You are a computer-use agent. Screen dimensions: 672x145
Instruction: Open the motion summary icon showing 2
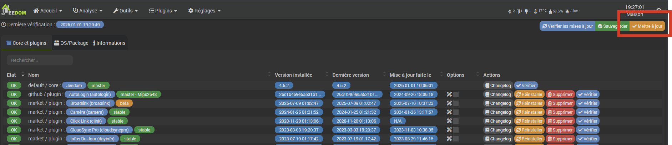511,11
